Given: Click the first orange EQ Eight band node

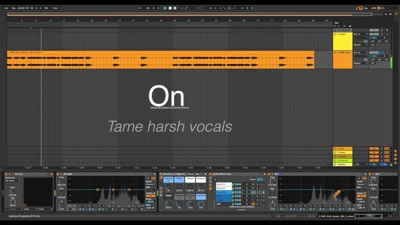Looking at the screenshot, I should click(97, 189).
